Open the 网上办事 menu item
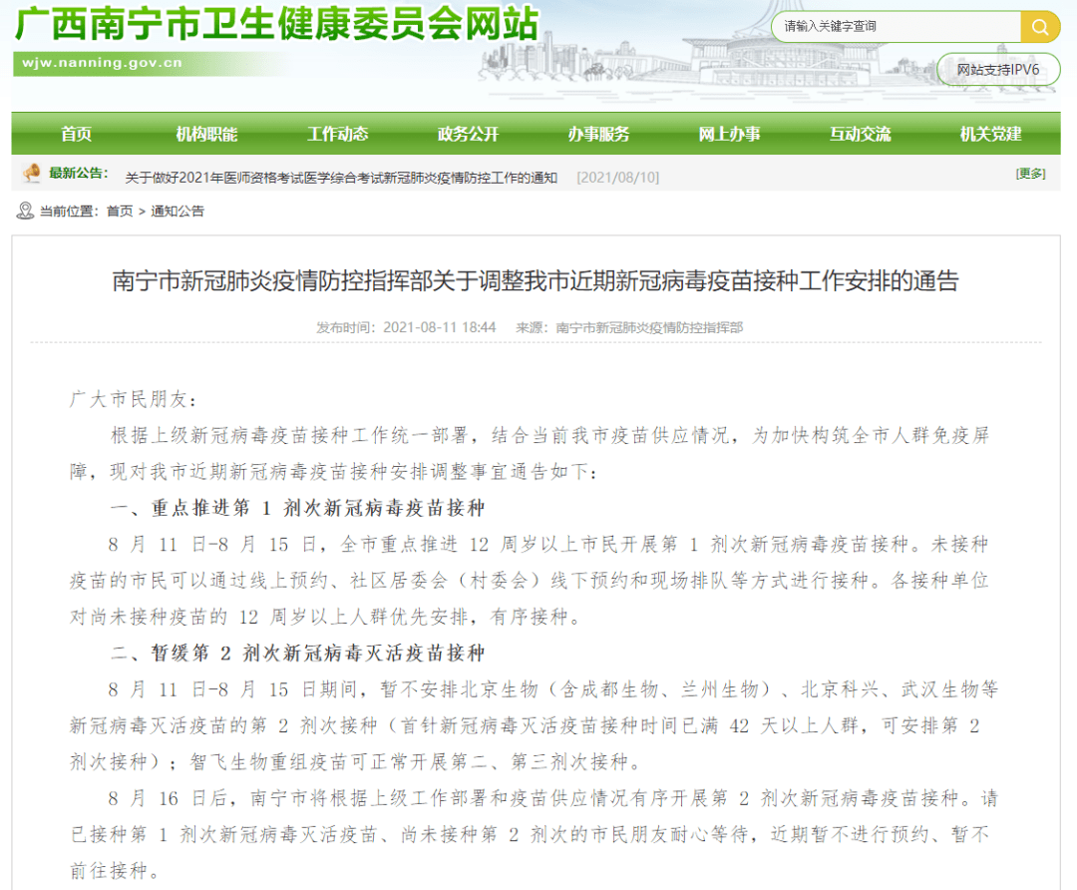The image size is (1077, 890). [729, 135]
